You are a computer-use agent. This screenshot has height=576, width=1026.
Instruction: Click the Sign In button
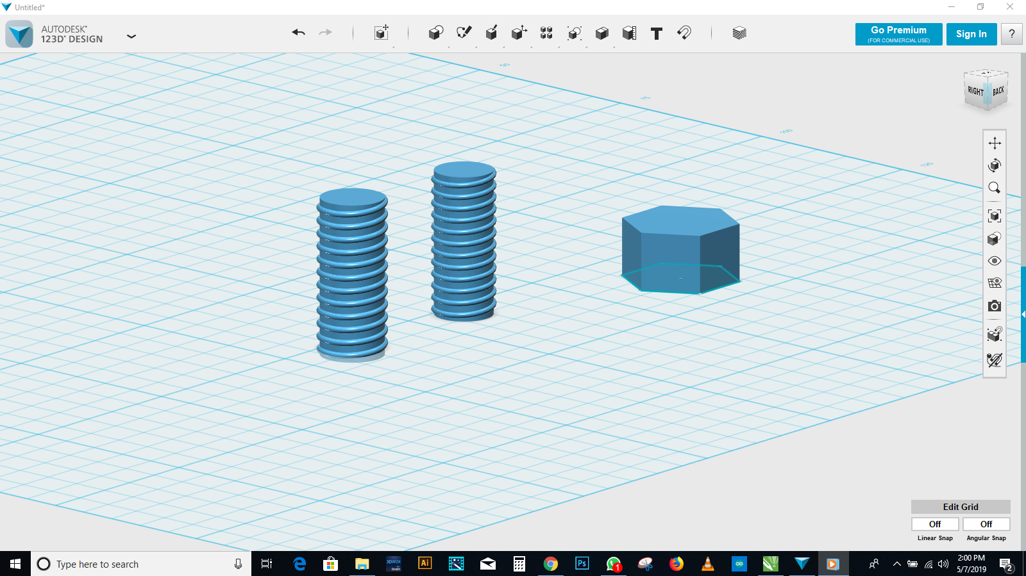pos(971,34)
